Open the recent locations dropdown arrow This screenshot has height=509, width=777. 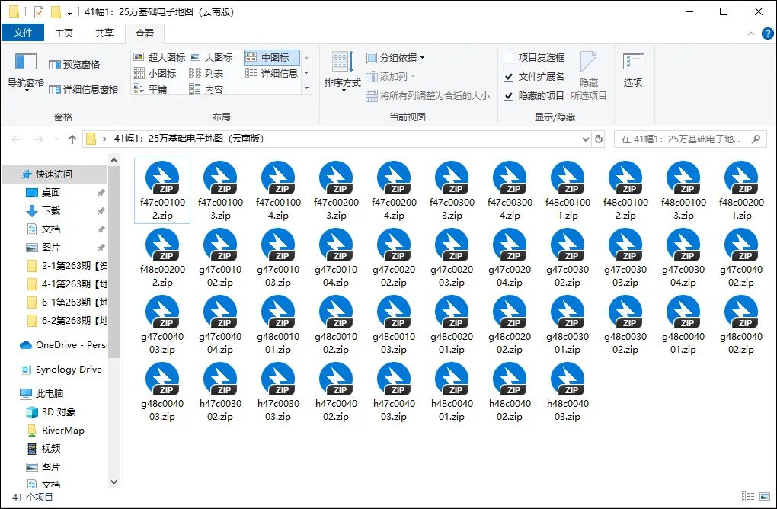[x=56, y=139]
